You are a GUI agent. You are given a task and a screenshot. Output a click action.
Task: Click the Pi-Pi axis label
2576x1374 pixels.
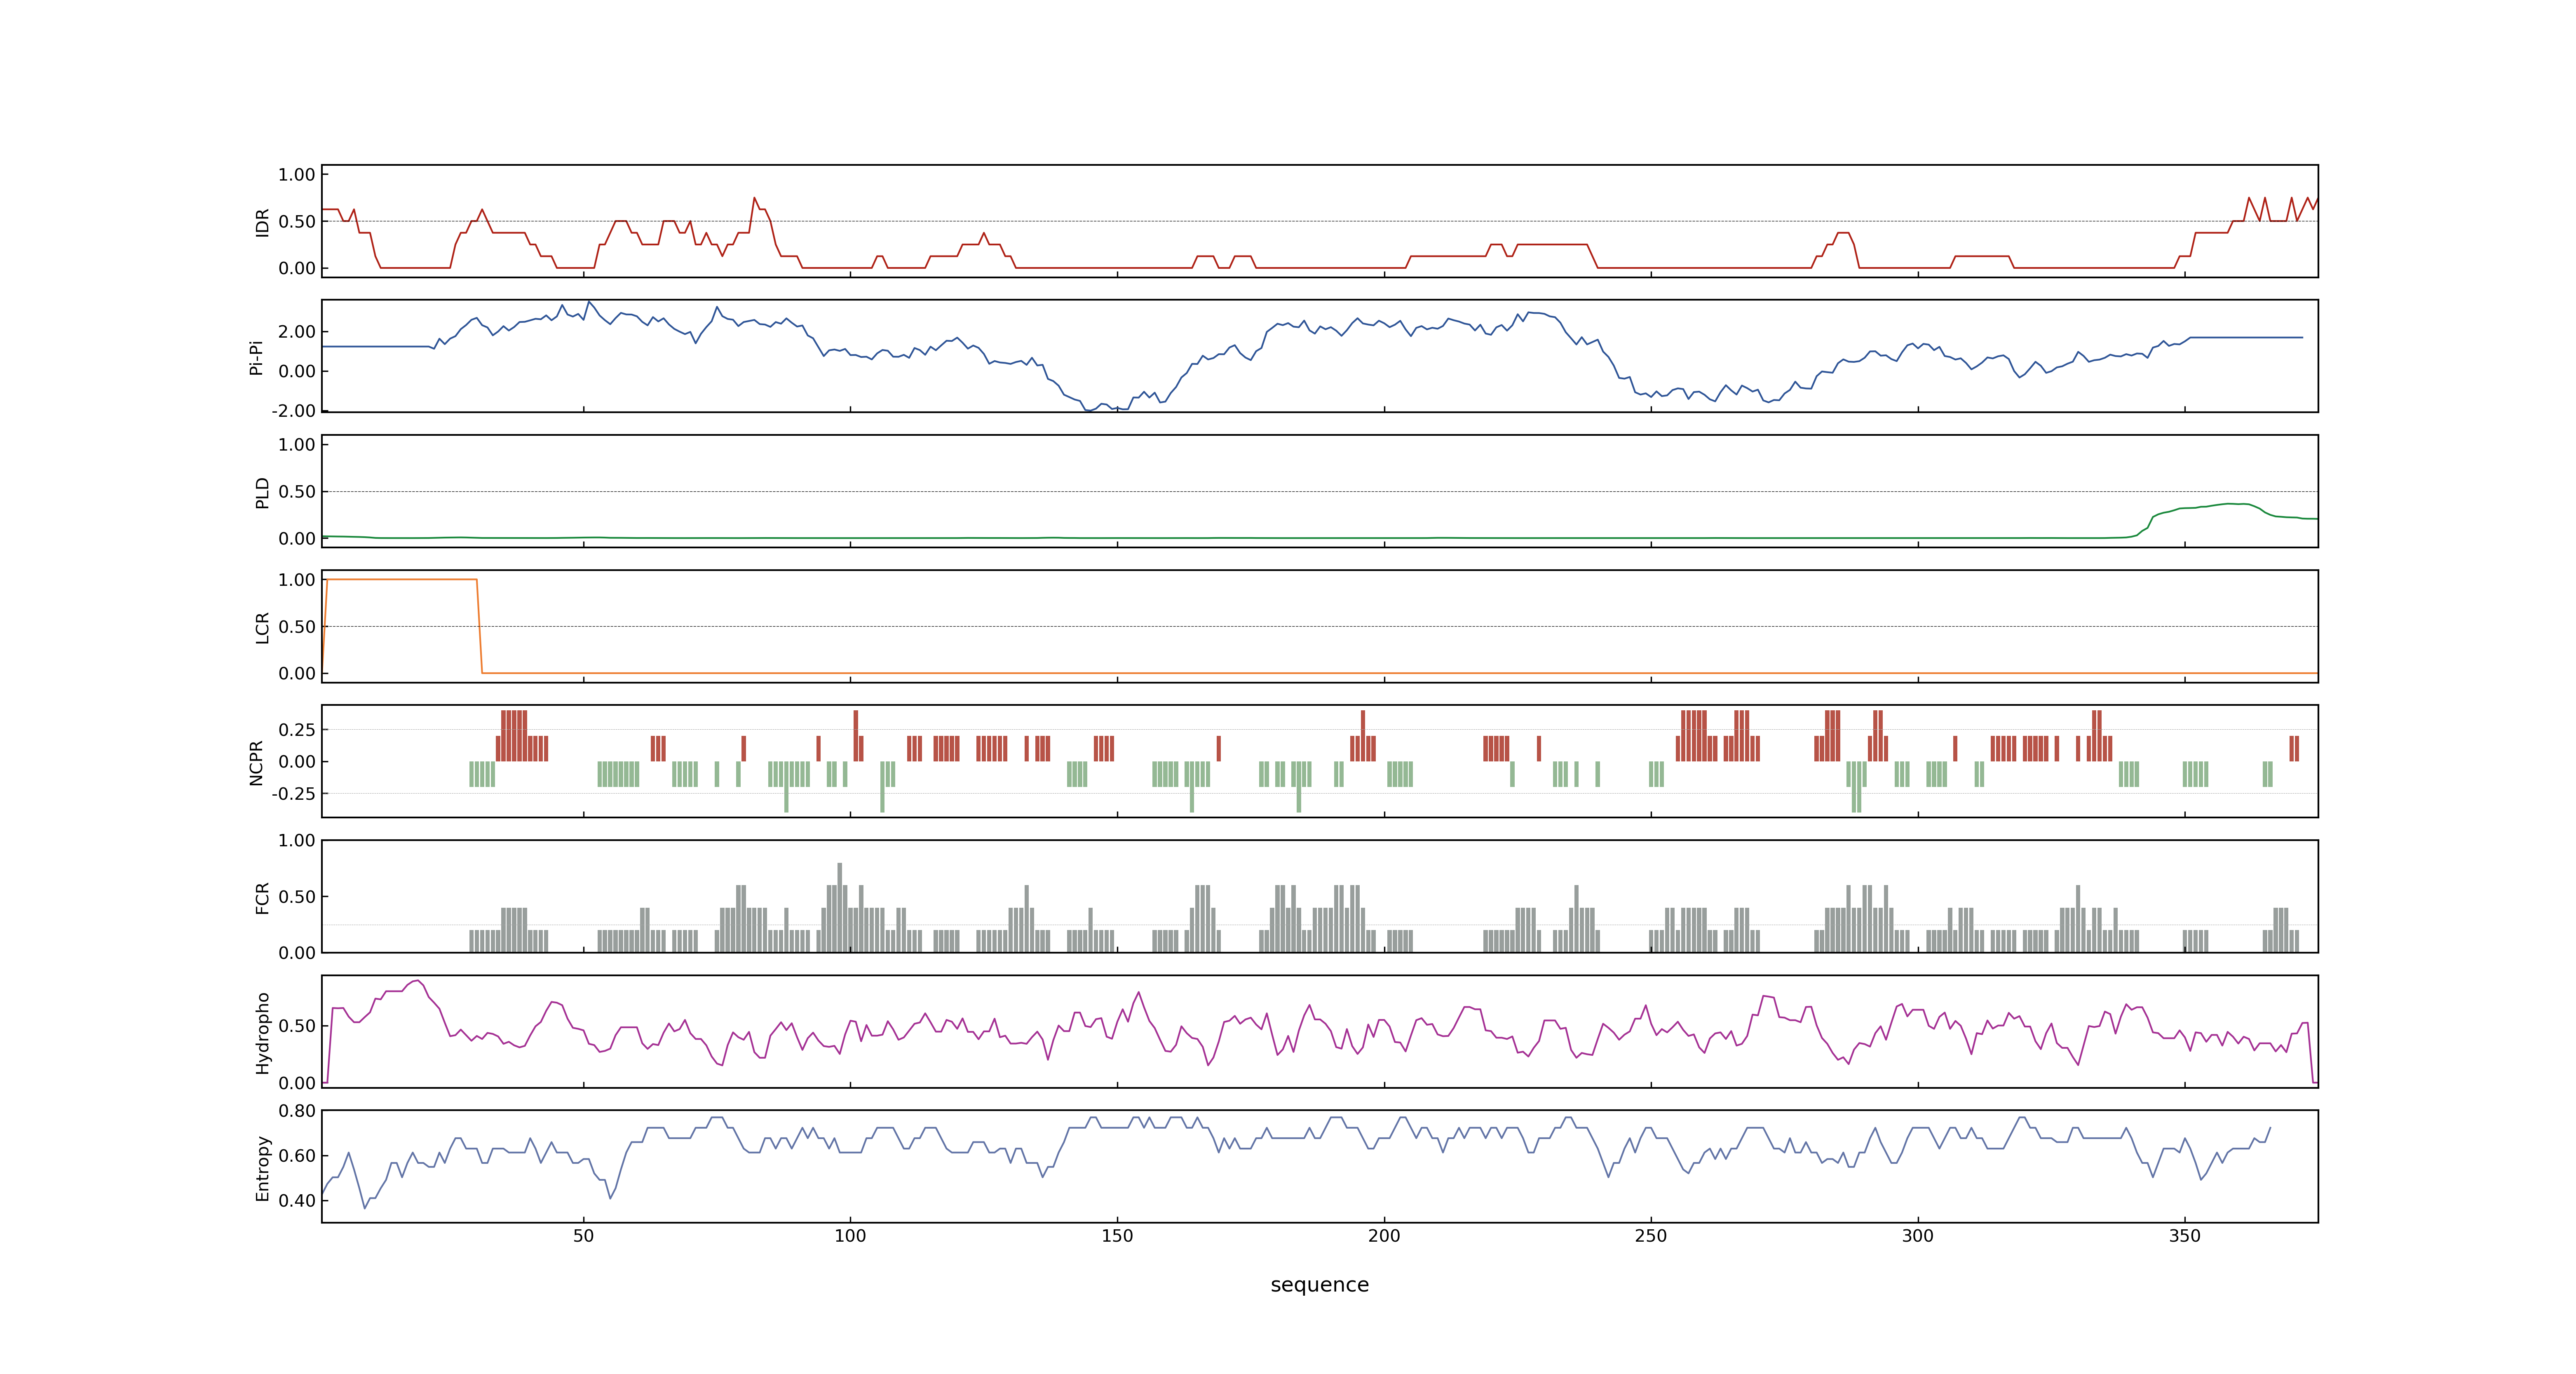coord(256,357)
